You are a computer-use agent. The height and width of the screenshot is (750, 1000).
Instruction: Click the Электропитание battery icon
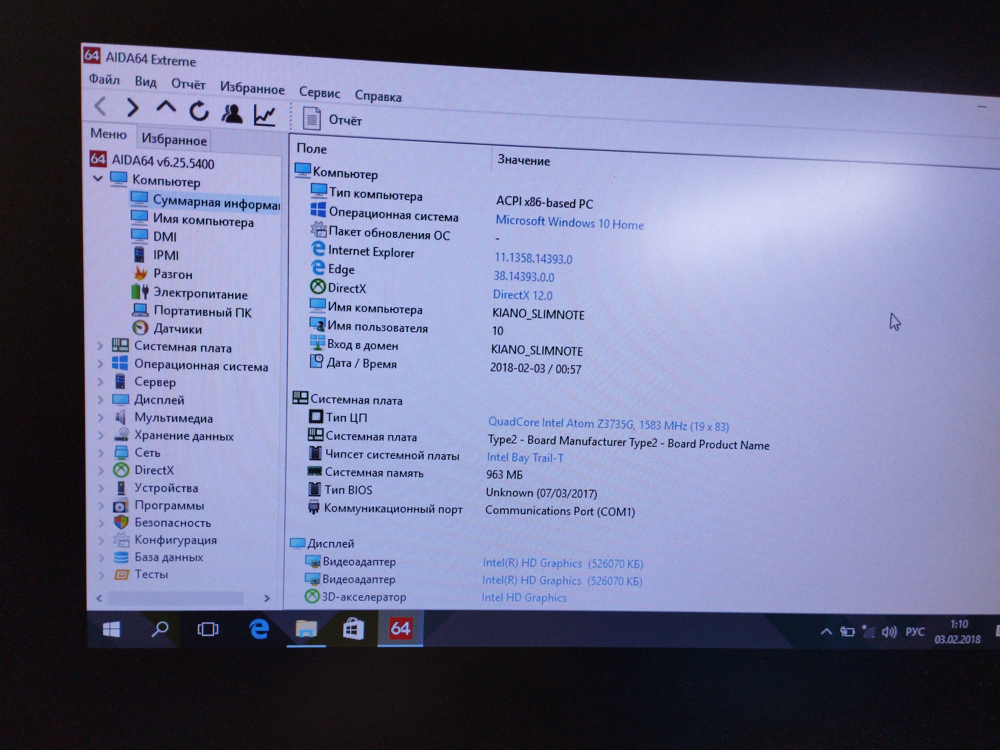(x=140, y=292)
